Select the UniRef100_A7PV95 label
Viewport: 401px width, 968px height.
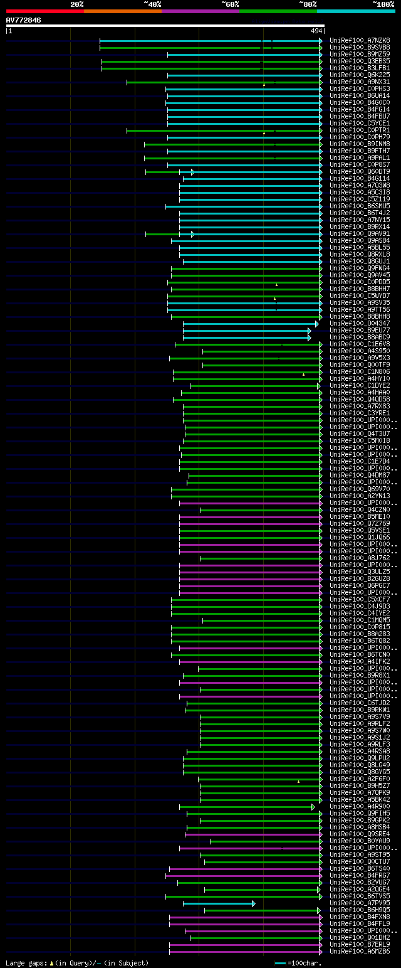[360, 903]
